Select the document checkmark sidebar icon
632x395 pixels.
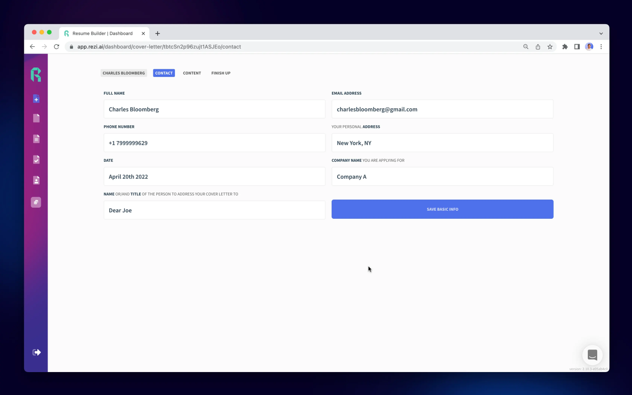point(36,160)
